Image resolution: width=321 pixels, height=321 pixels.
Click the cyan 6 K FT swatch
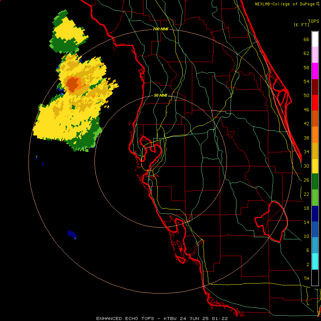point(315,262)
